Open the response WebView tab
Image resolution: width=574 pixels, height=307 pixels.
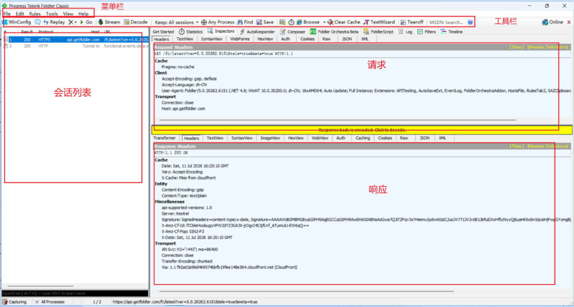click(x=320, y=138)
